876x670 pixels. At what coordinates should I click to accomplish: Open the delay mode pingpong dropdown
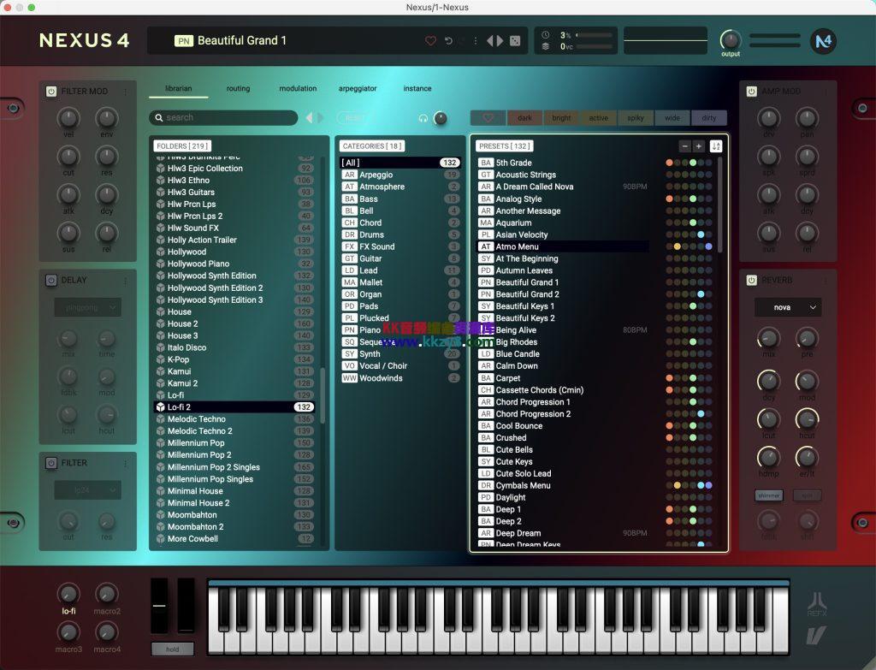point(87,307)
